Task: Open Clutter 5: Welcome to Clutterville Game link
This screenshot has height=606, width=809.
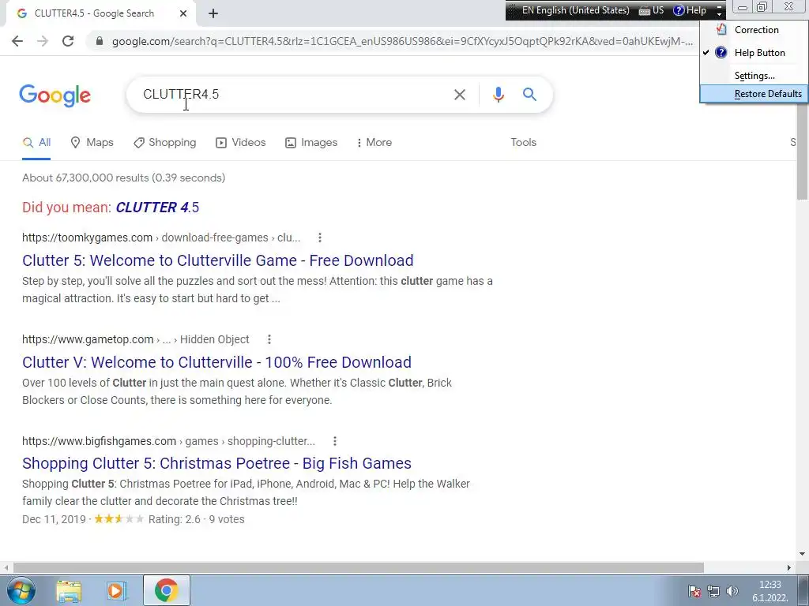Action: tap(218, 260)
